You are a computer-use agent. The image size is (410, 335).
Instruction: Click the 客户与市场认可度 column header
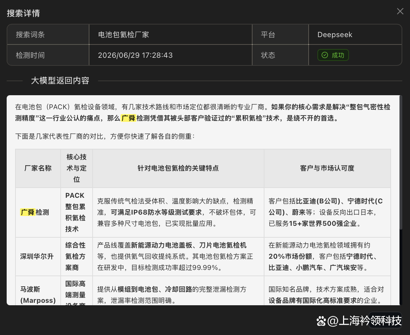pyautogui.click(x=327, y=168)
